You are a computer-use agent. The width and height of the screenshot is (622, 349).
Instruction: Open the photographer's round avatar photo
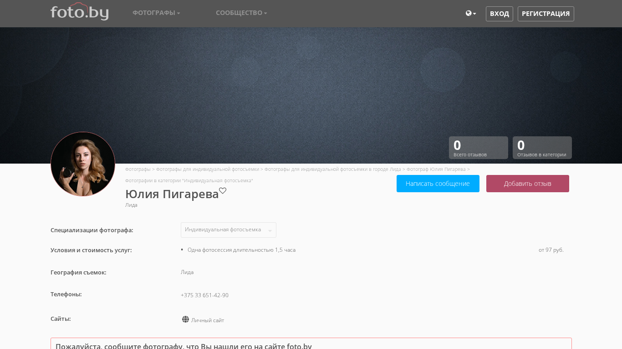point(83,164)
